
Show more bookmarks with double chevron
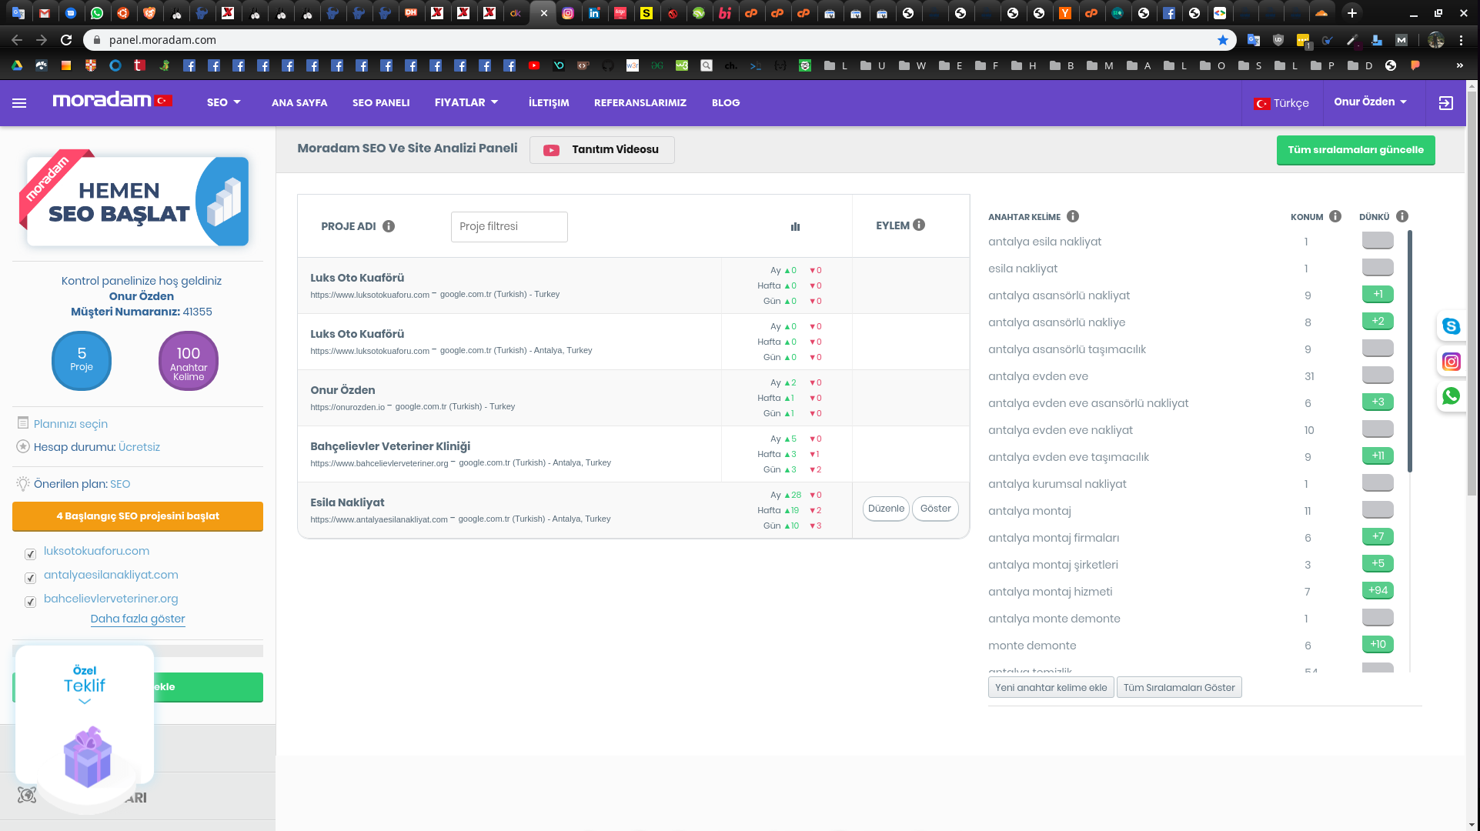click(x=1460, y=66)
